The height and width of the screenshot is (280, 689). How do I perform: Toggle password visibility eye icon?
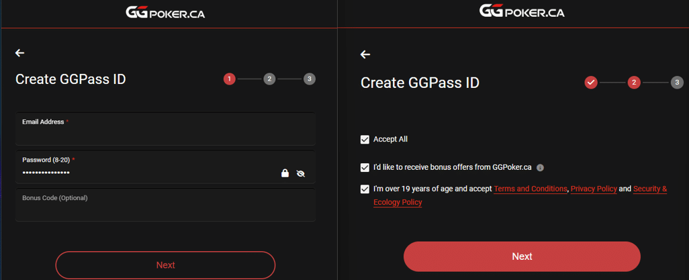(301, 174)
